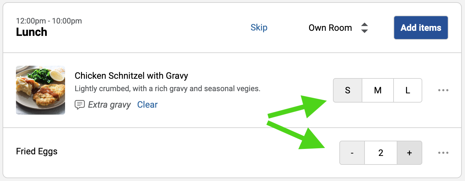Open the Own Room location dropdown

(x=330, y=28)
